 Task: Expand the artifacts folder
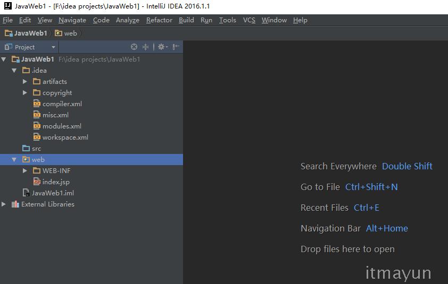25,81
